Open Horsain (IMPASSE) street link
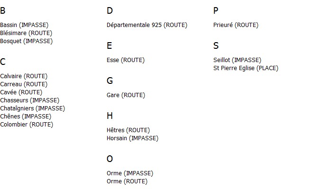Image resolution: width=320 pixels, height=189 pixels. pyautogui.click(x=132, y=138)
